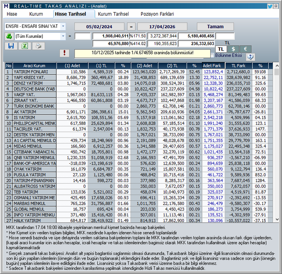Select the TL currency toggle
Viewport: 282px width, 274px height.
coord(221,49)
